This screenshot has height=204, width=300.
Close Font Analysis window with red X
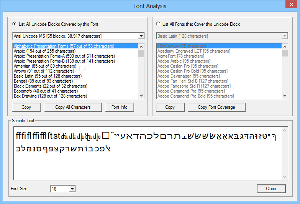[291, 4]
